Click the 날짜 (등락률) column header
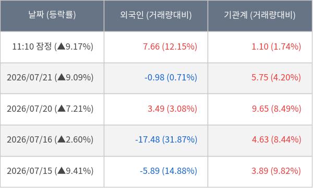313x188 pixels. tap(52, 16)
